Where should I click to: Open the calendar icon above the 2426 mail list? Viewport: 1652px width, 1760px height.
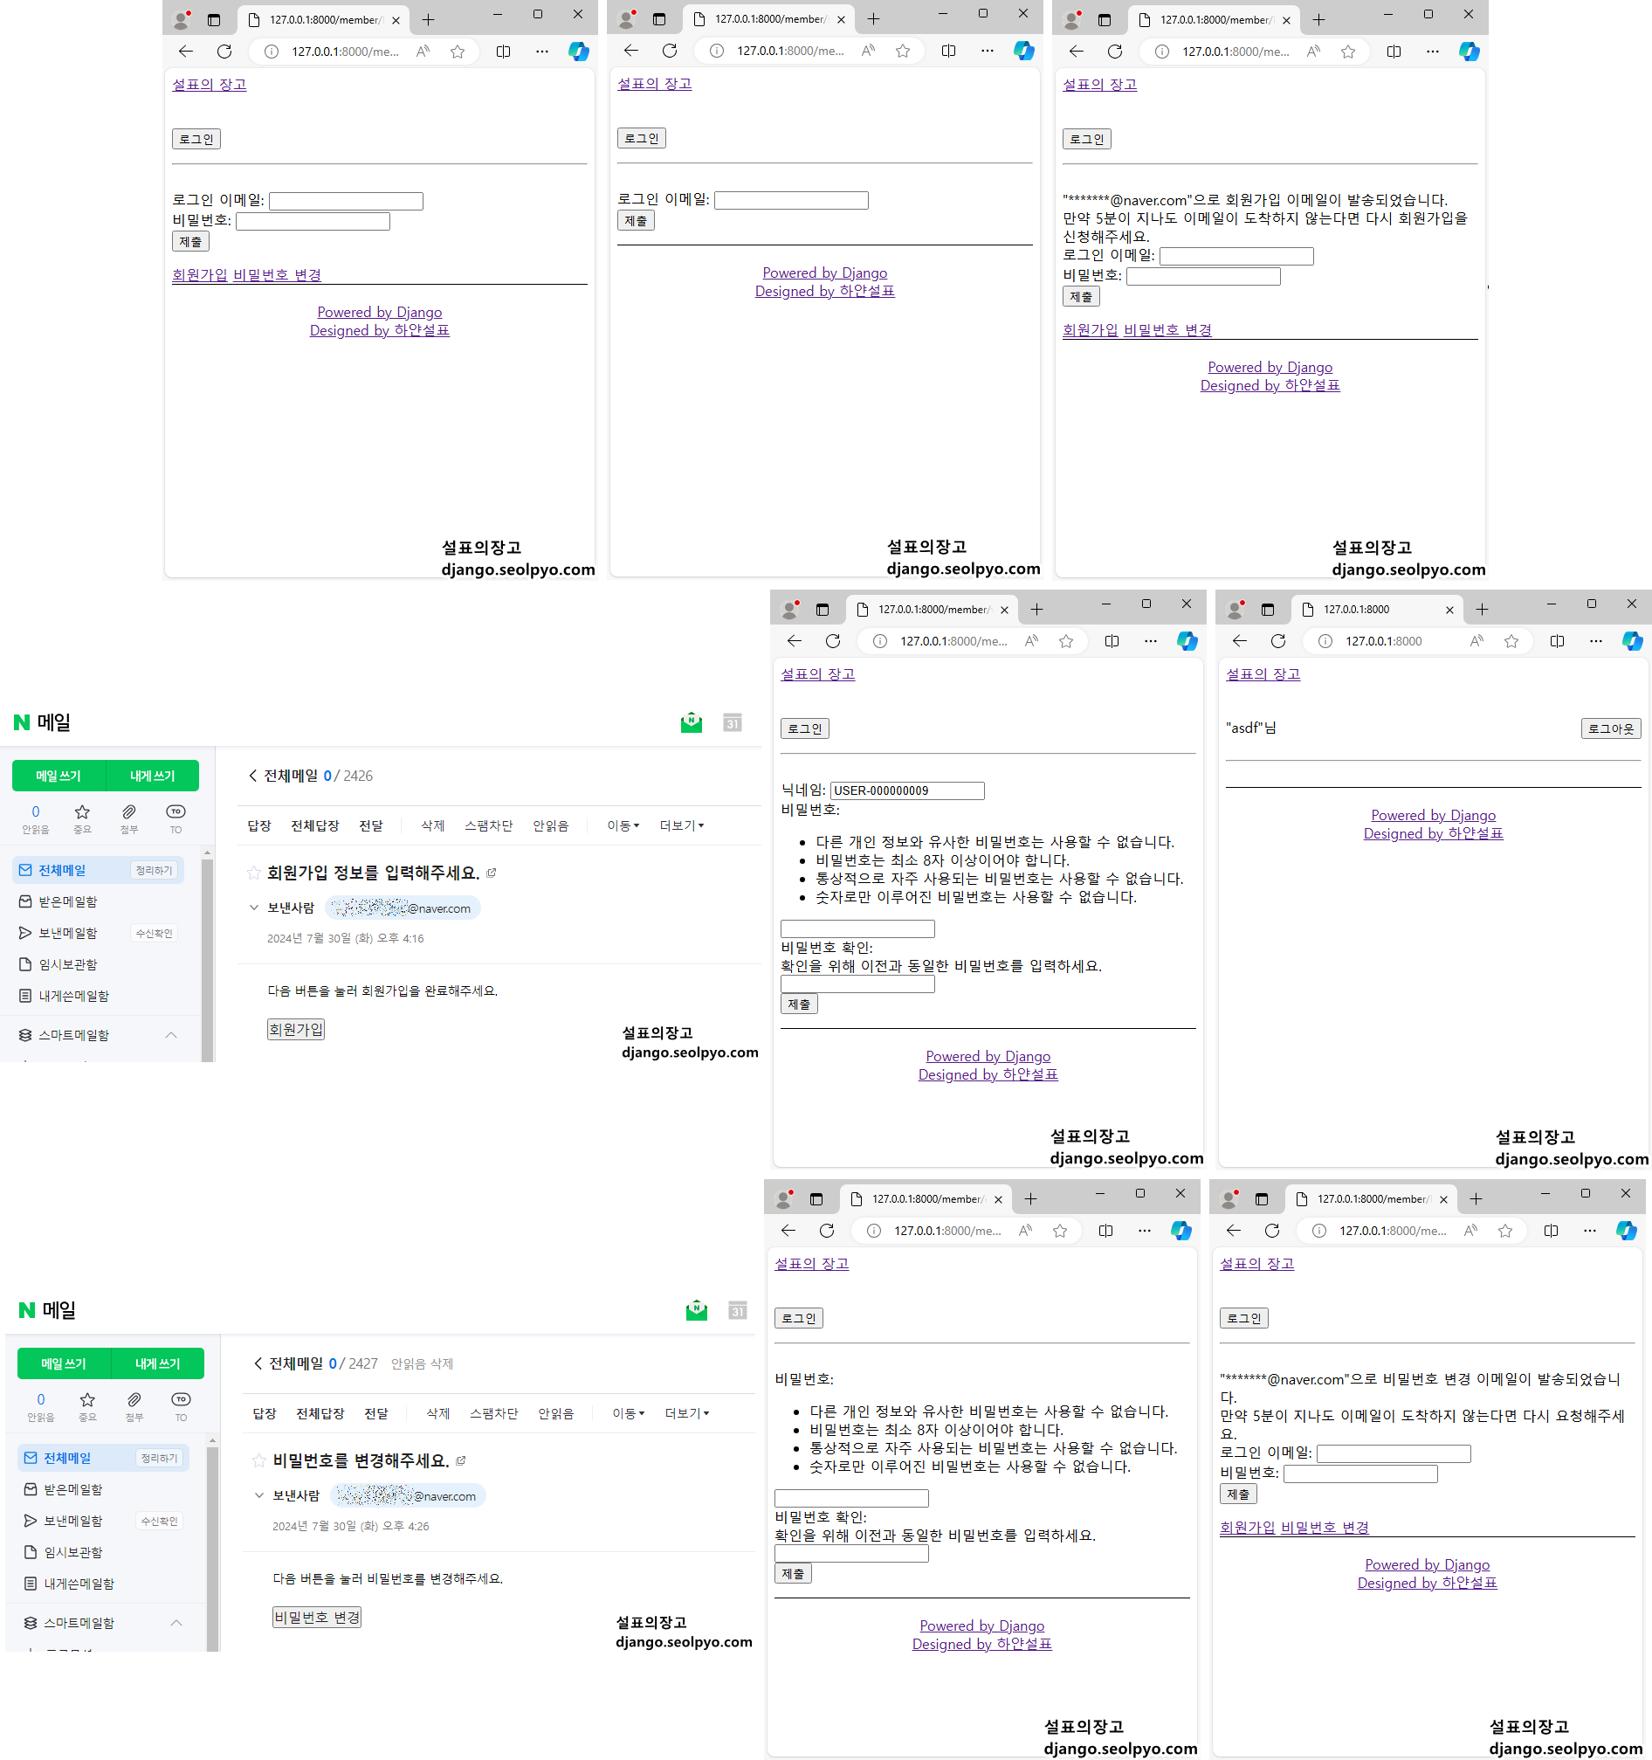[x=732, y=722]
